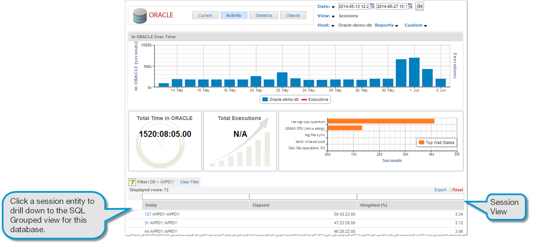Expand the Date dropdown arrow
The image size is (542, 243).
click(333, 7)
